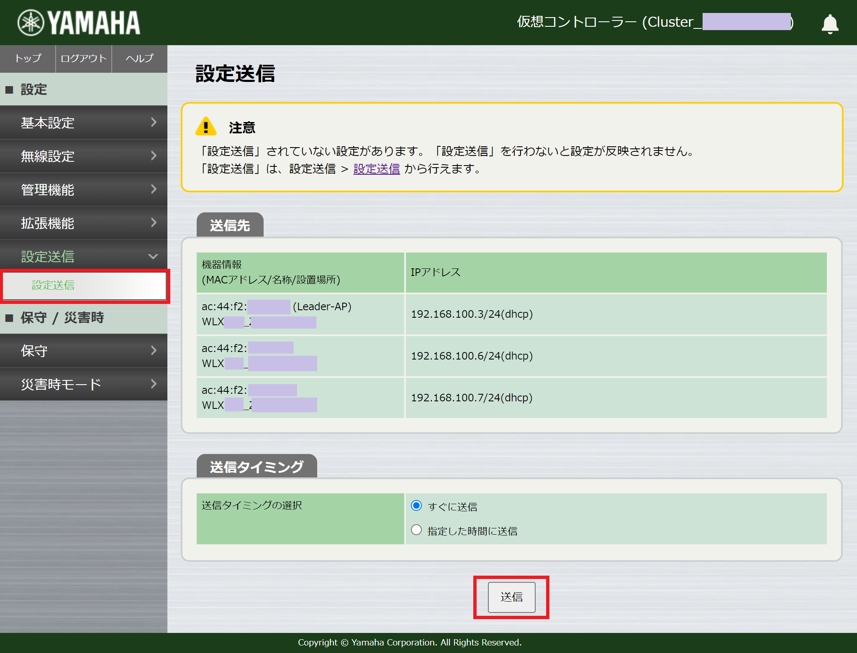Click the ログアウト menu item

tap(83, 59)
